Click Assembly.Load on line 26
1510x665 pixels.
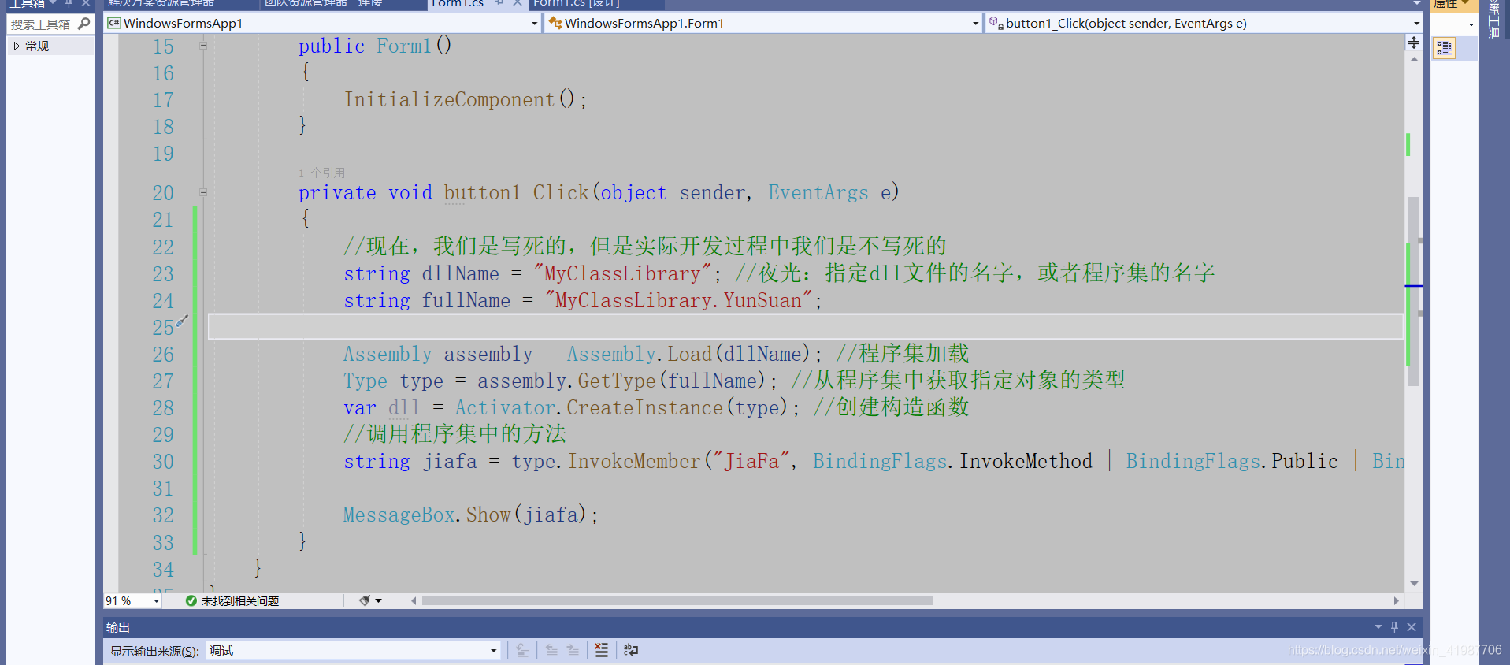pyautogui.click(x=639, y=354)
